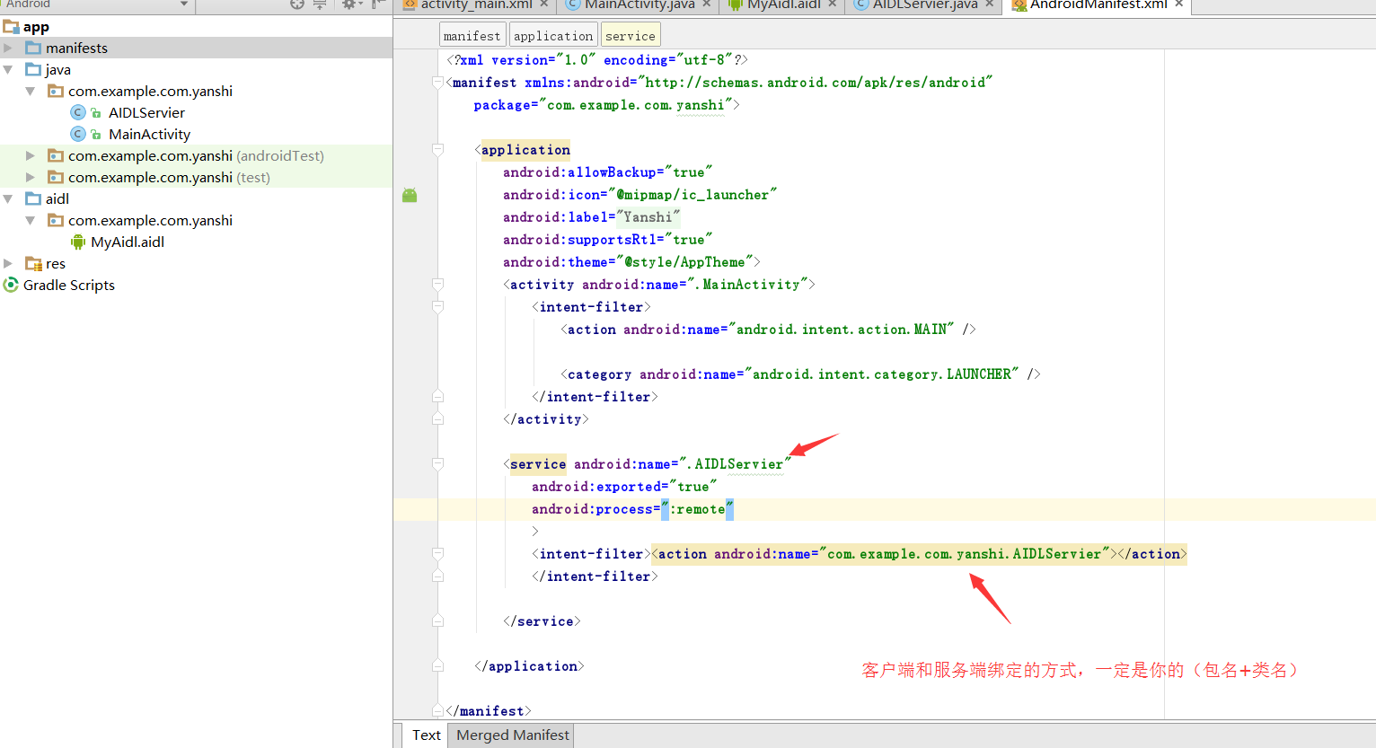Image resolution: width=1376 pixels, height=748 pixels.
Task: Click the aidl folder icon
Action: pyautogui.click(x=33, y=198)
